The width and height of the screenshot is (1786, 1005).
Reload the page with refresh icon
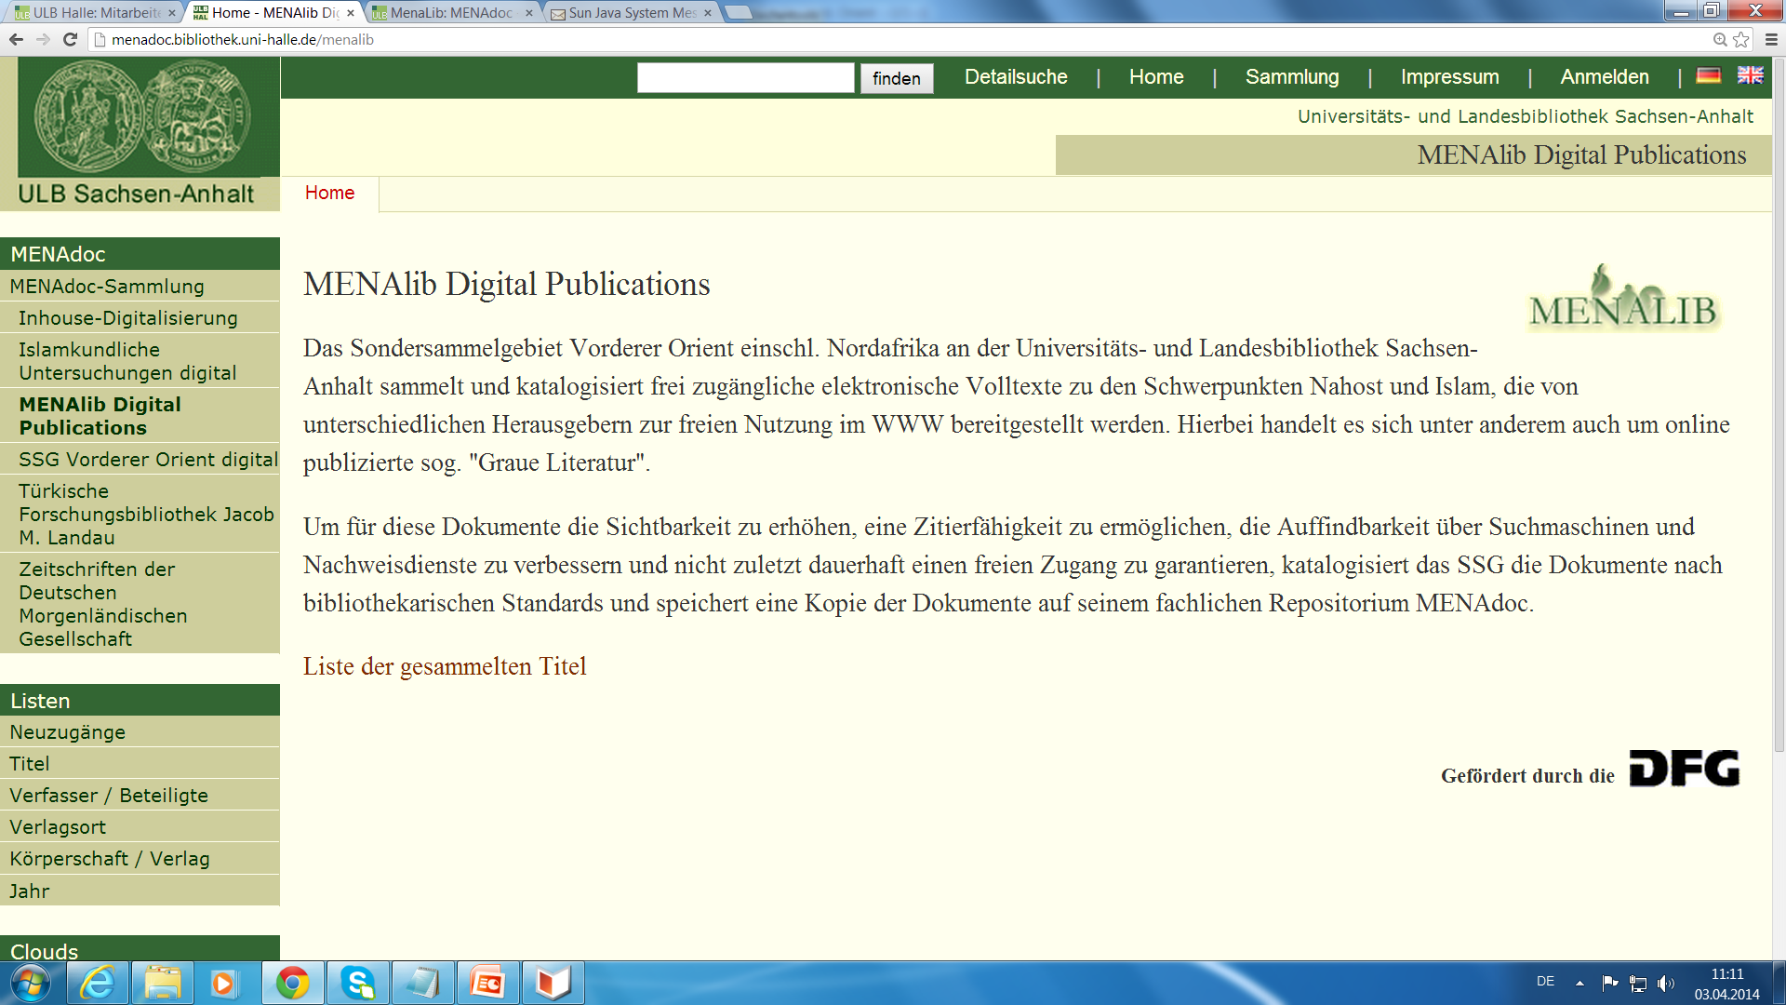70,39
